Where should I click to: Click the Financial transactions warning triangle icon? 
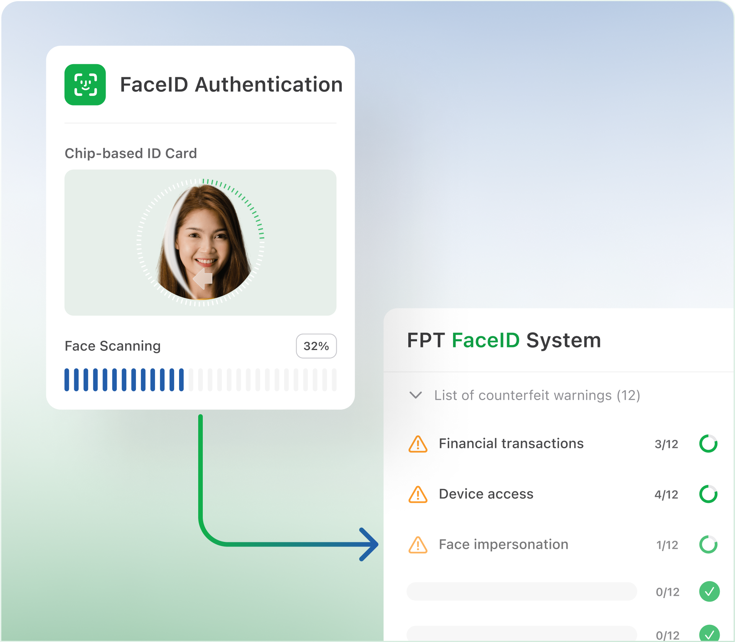[418, 444]
